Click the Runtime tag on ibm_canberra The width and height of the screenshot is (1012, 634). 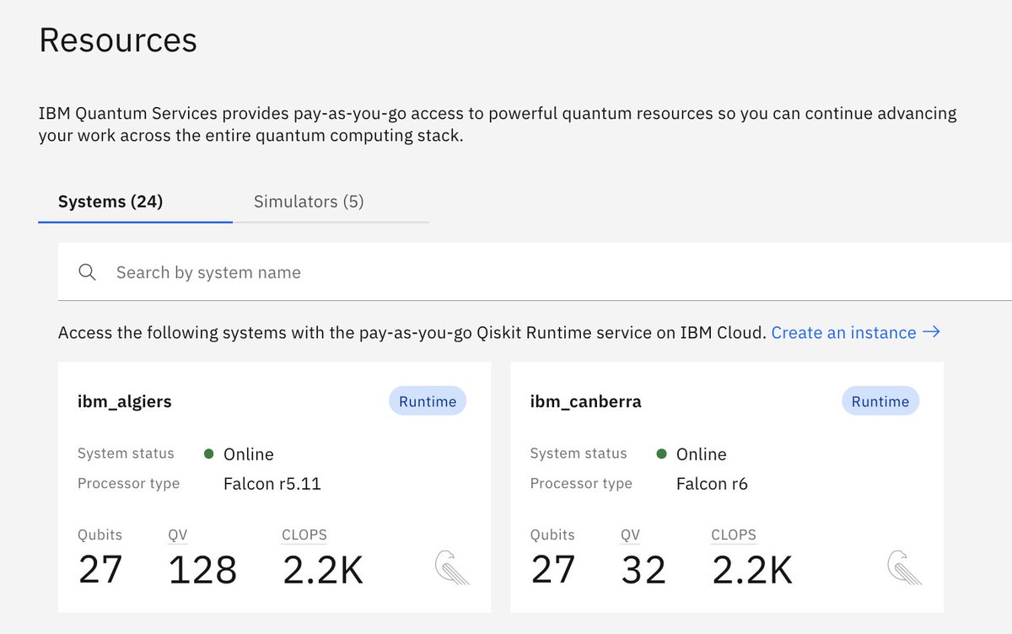[x=880, y=401]
